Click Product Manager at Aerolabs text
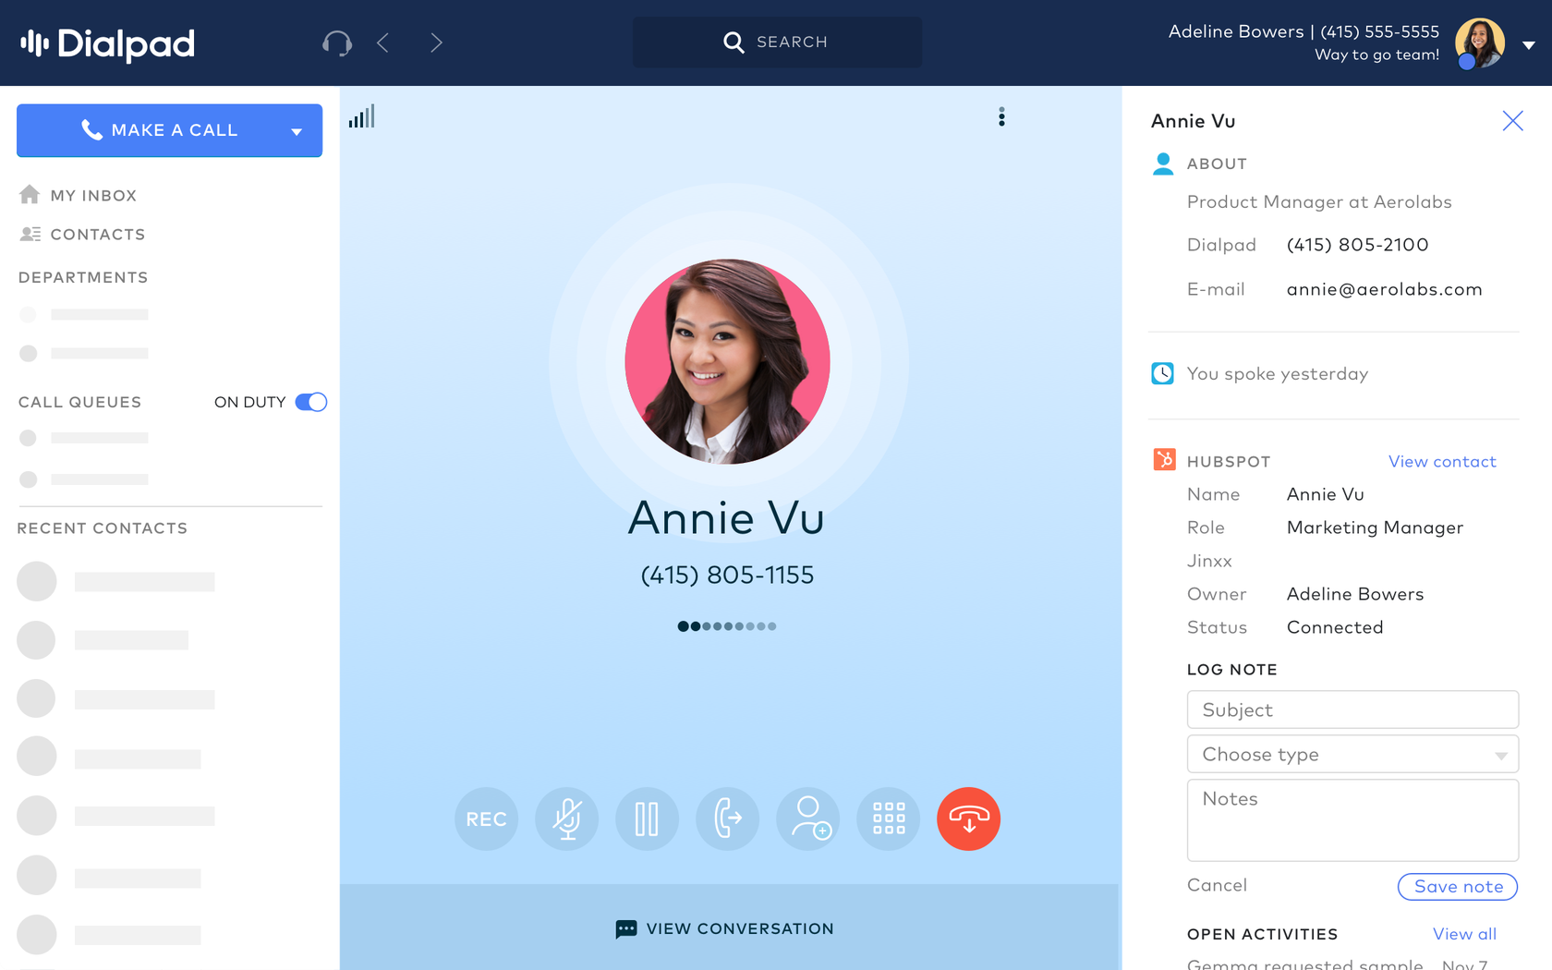 (x=1319, y=202)
